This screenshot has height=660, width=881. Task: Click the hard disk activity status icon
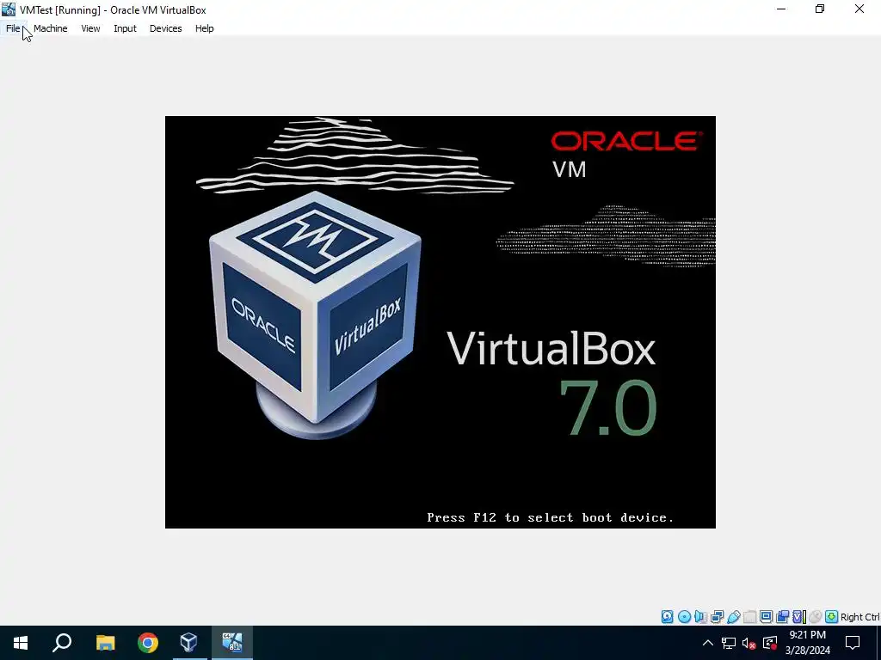(x=667, y=617)
